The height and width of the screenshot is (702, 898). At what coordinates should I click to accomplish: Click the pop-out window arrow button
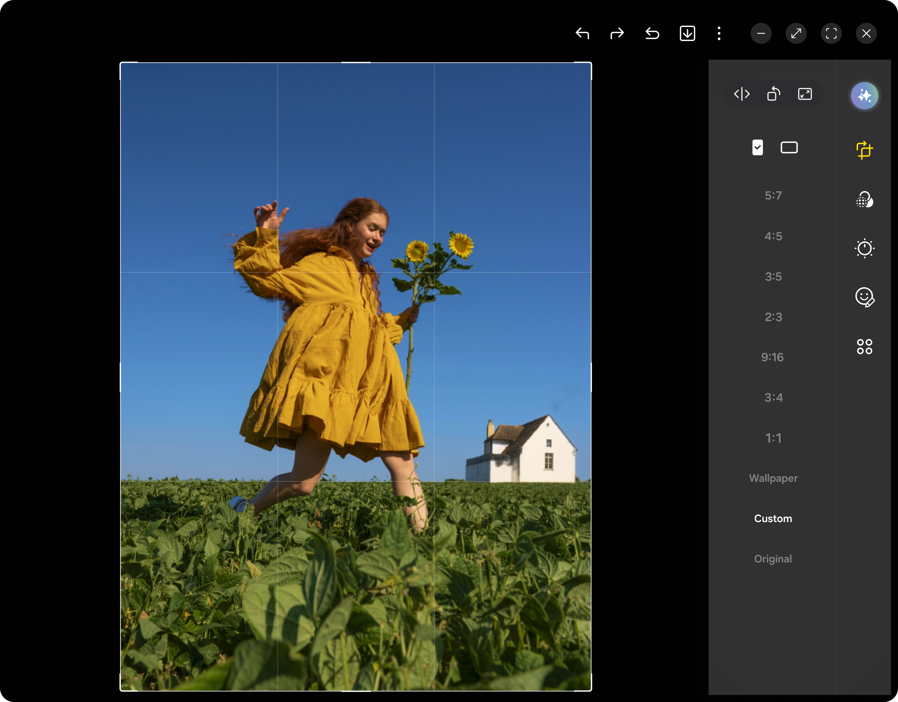796,33
